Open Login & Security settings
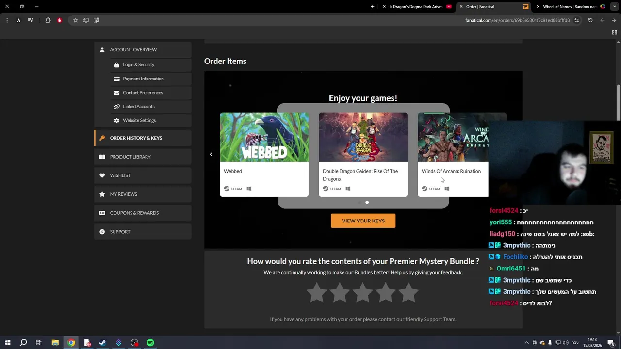621x349 pixels. click(150, 64)
